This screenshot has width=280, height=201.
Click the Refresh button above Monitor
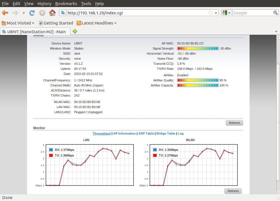coord(234,123)
